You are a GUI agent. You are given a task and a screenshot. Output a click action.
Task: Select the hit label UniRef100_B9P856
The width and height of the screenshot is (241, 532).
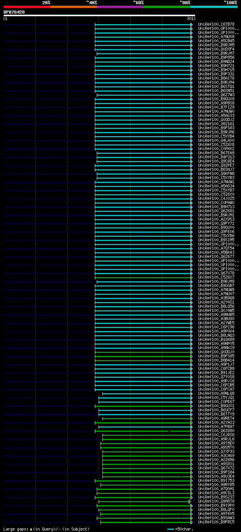(216, 58)
